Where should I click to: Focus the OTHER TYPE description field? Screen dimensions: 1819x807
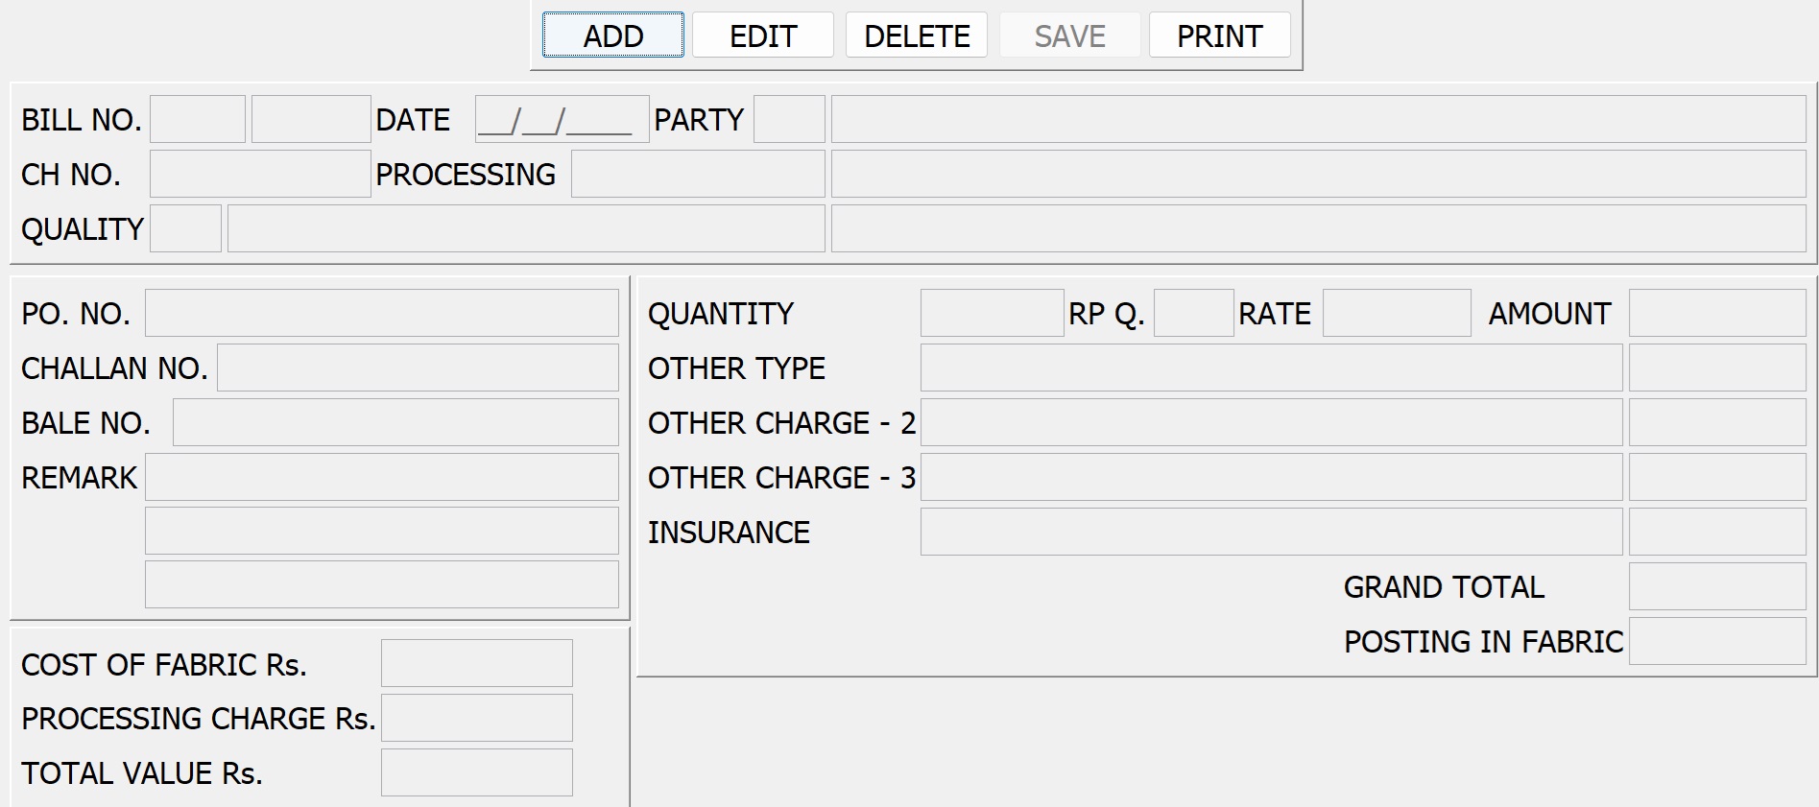point(1271,368)
